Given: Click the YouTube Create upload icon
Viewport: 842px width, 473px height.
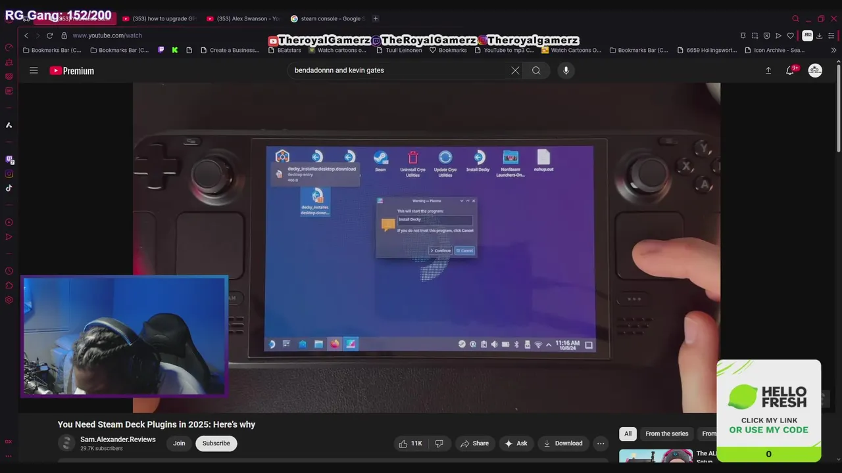Looking at the screenshot, I should click(768, 70).
